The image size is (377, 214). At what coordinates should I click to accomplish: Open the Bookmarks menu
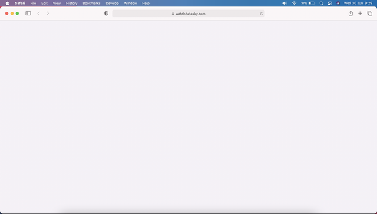tap(92, 3)
